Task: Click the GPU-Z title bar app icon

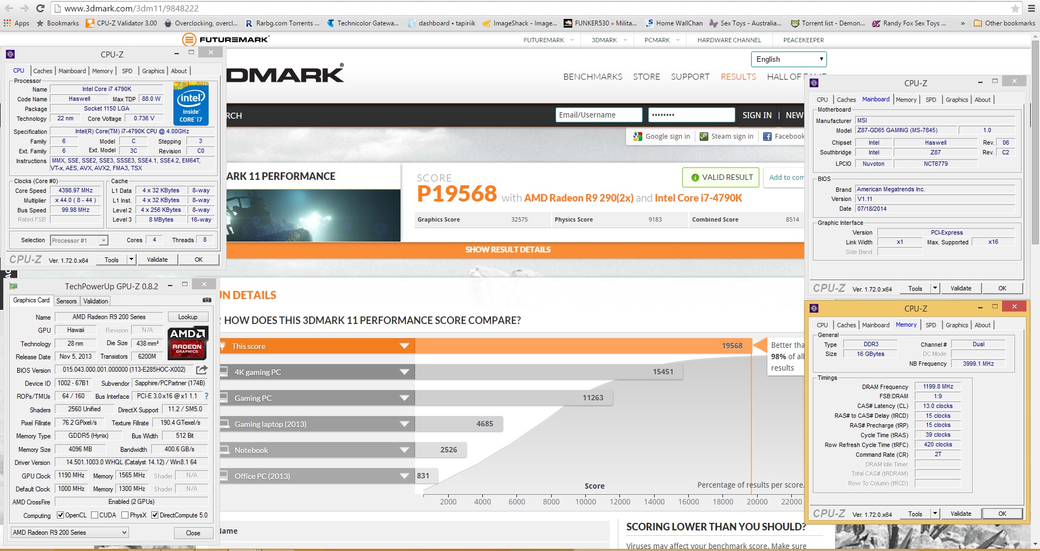Action: [14, 286]
